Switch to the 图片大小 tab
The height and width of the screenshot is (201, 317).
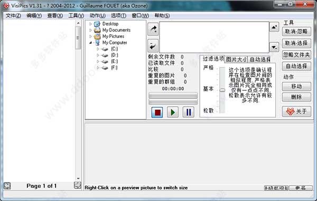pos(236,59)
